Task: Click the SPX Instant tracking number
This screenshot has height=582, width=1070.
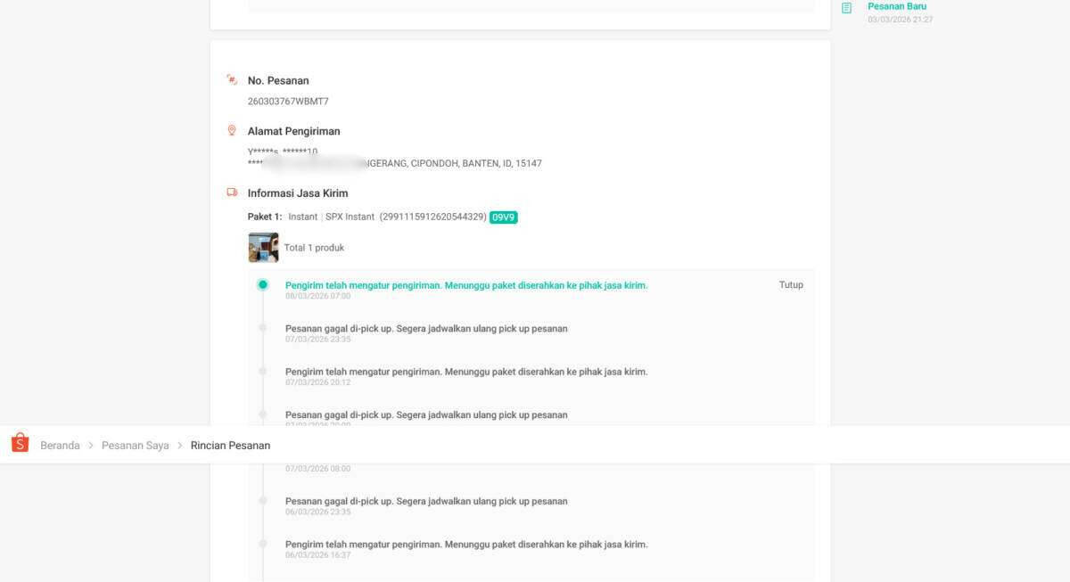Action: 433,217
